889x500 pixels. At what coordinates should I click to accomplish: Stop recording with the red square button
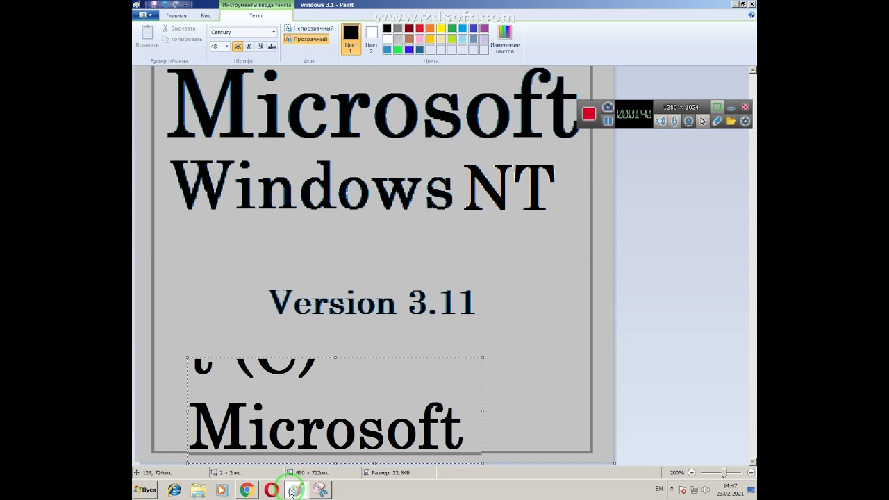coord(589,115)
